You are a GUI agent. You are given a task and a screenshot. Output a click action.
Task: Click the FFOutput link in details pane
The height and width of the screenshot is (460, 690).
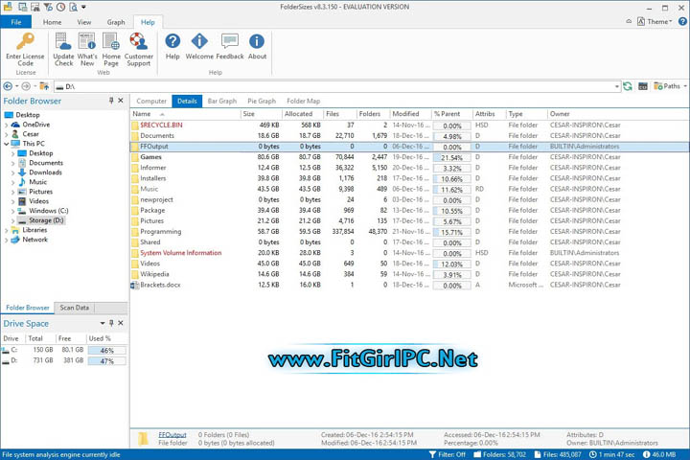(172, 435)
